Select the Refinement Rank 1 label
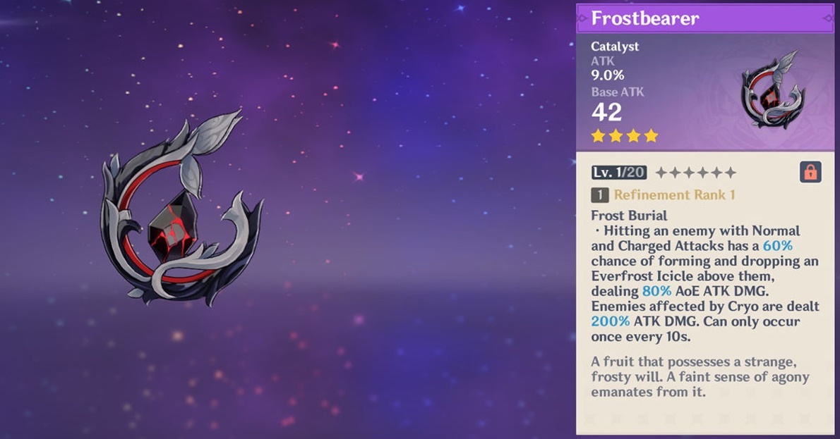This screenshot has height=439, width=840. tap(674, 194)
